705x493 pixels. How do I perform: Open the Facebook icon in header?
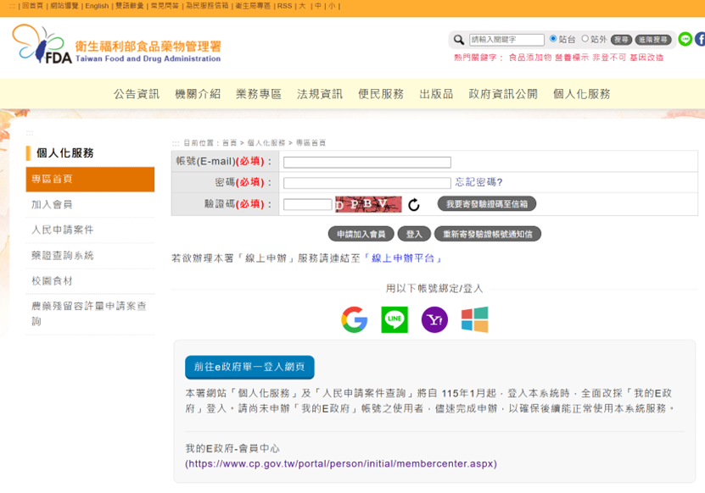pyautogui.click(x=700, y=39)
